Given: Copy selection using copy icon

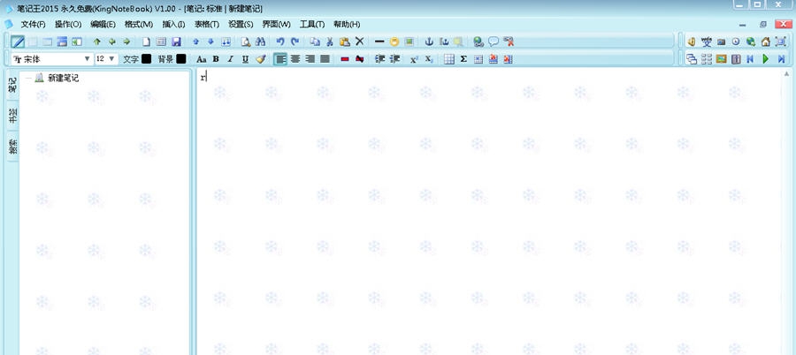Looking at the screenshot, I should pyautogui.click(x=315, y=42).
